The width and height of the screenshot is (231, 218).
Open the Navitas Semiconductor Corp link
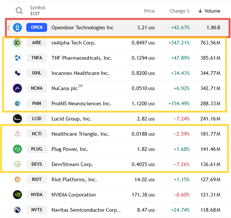pyautogui.click(x=86, y=210)
